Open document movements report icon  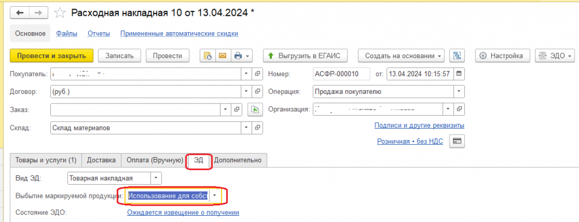pos(208,56)
